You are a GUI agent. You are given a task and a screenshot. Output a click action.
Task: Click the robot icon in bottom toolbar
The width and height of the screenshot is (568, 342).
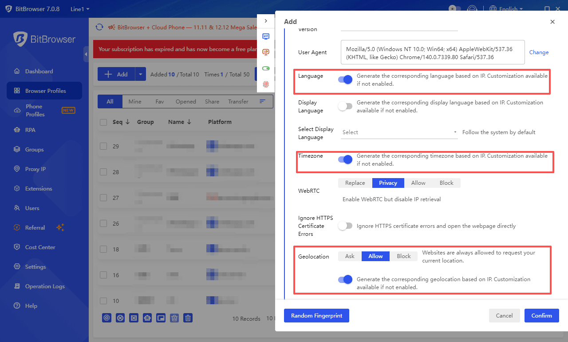pos(147,318)
